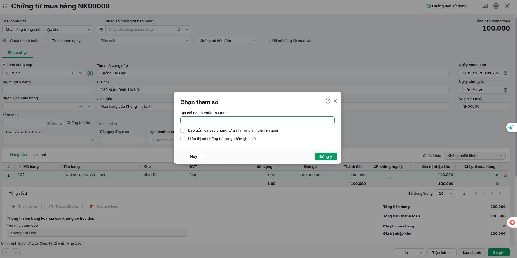Click the Thêm ghi chú button

point(63,207)
